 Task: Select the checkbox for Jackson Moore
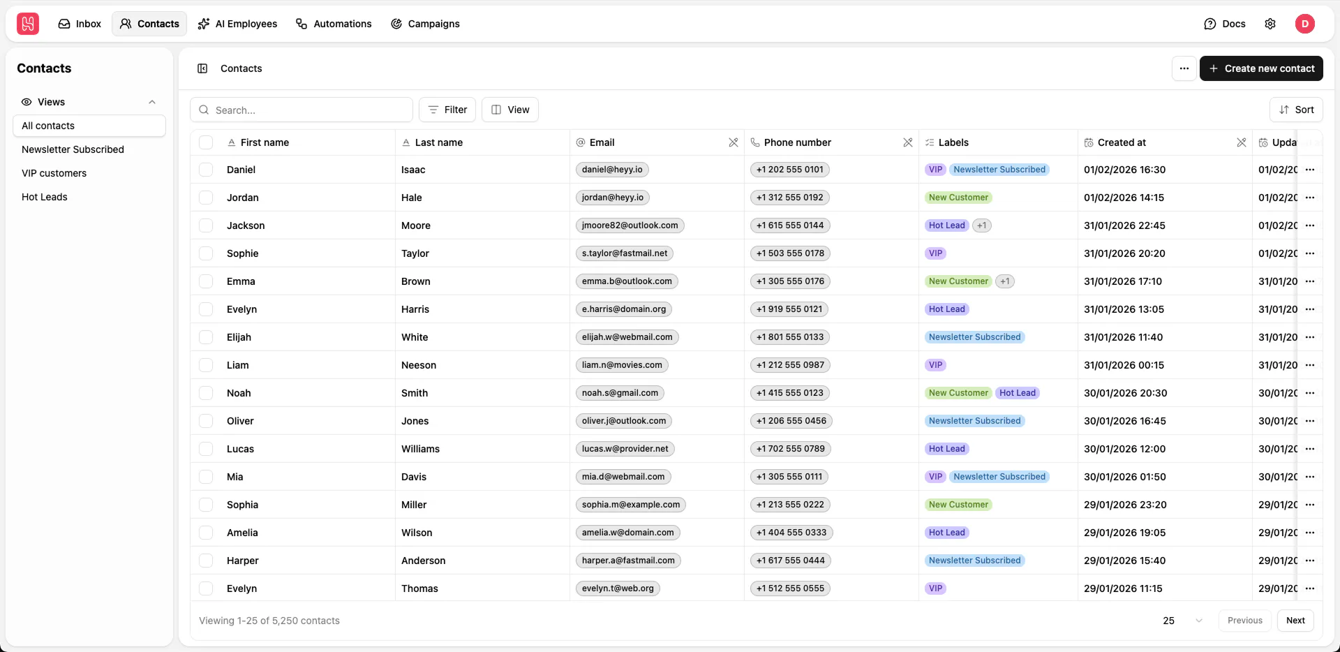(x=206, y=225)
